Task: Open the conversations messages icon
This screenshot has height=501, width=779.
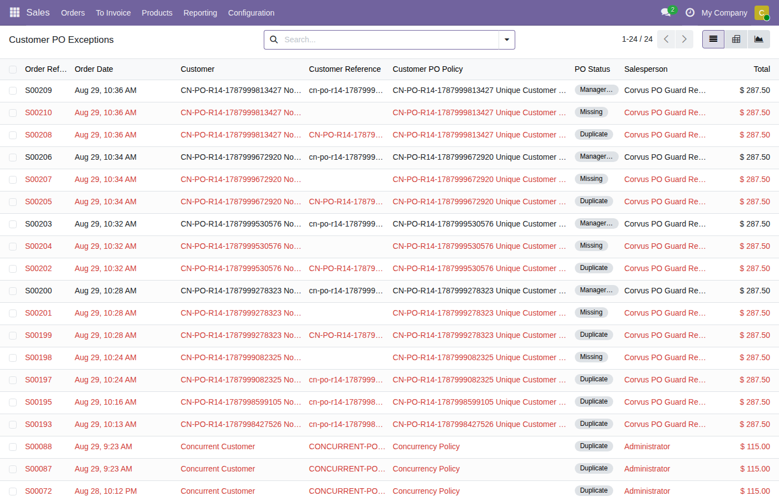Action: 666,12
